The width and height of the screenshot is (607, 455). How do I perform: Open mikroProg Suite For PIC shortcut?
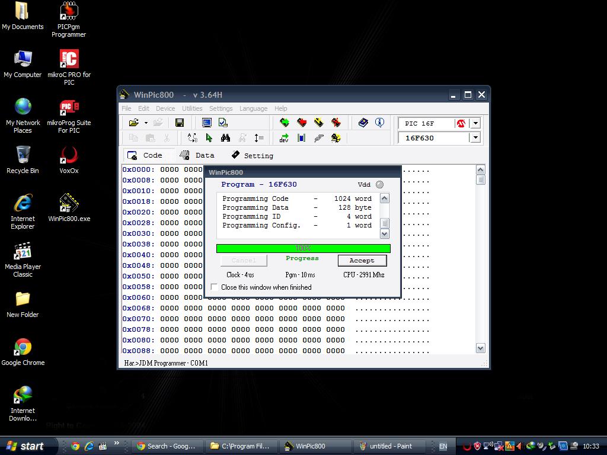(69, 116)
